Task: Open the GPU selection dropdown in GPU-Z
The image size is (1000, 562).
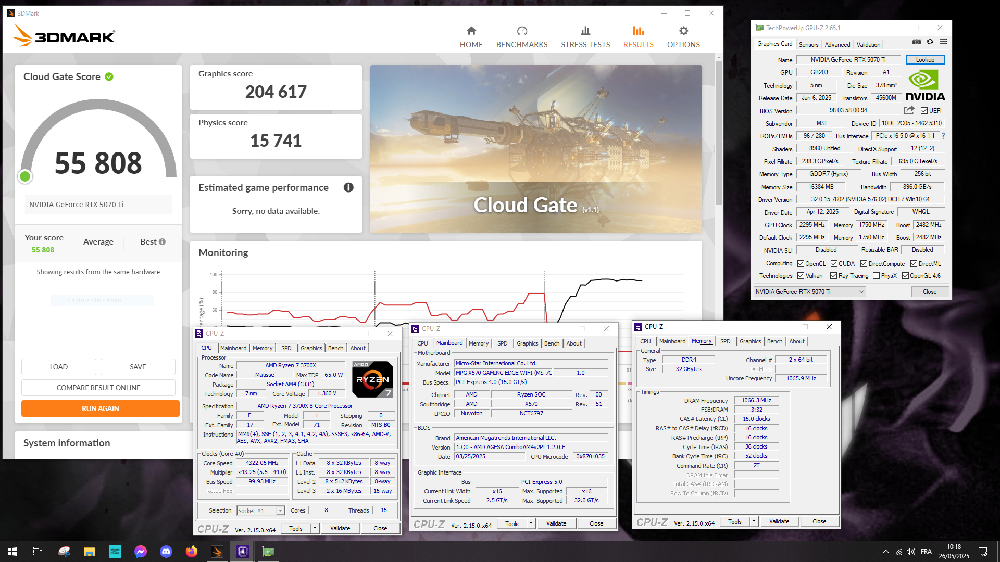Action: coord(809,292)
